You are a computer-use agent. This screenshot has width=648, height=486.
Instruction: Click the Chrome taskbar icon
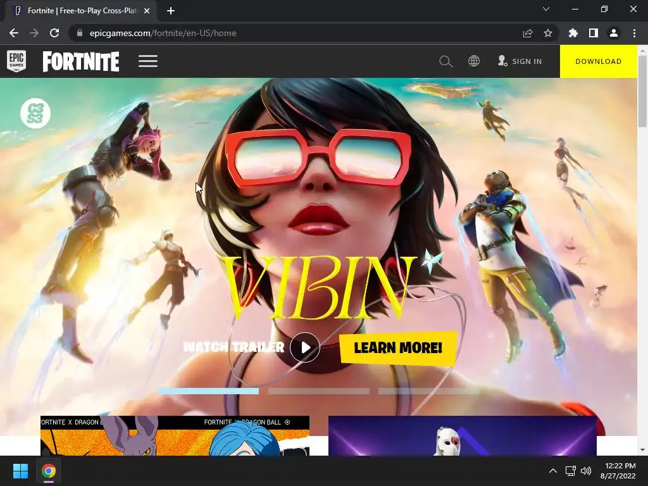click(x=49, y=471)
